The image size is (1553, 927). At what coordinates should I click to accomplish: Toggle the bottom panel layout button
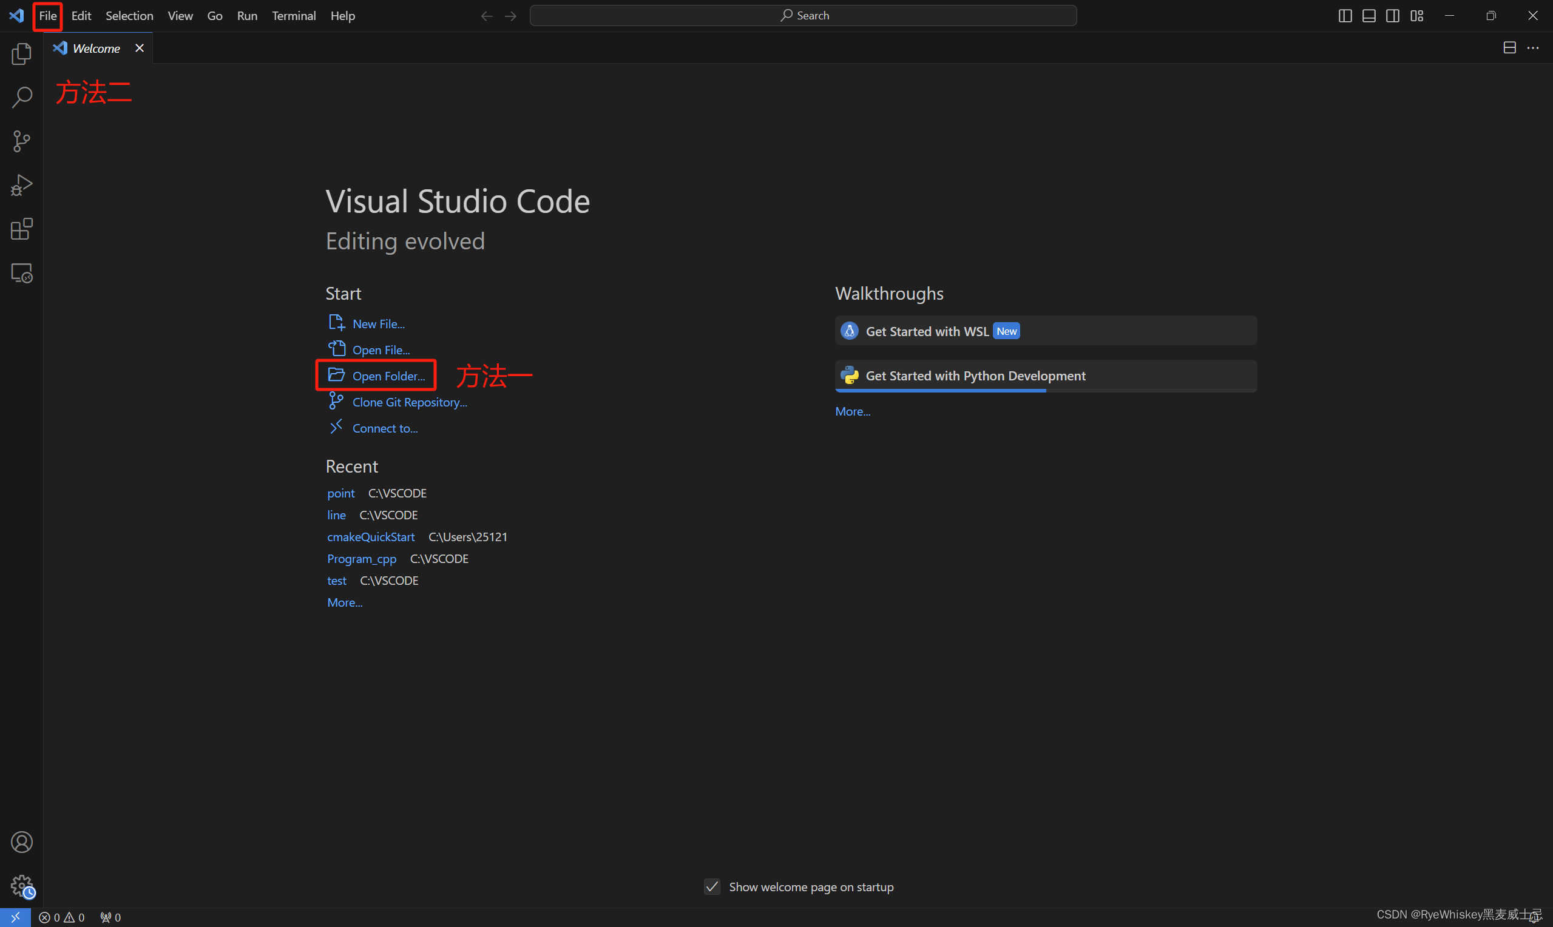point(1369,16)
